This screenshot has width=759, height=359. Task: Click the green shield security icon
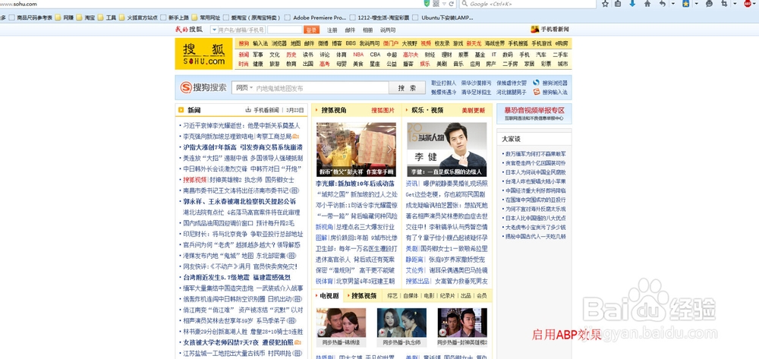click(427, 3)
